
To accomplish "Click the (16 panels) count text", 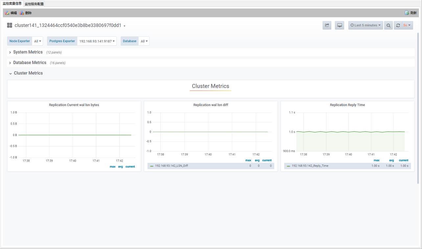I will [x=58, y=63].
